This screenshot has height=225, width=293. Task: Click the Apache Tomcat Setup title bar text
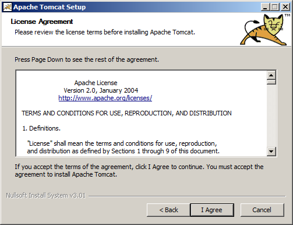pos(50,7)
